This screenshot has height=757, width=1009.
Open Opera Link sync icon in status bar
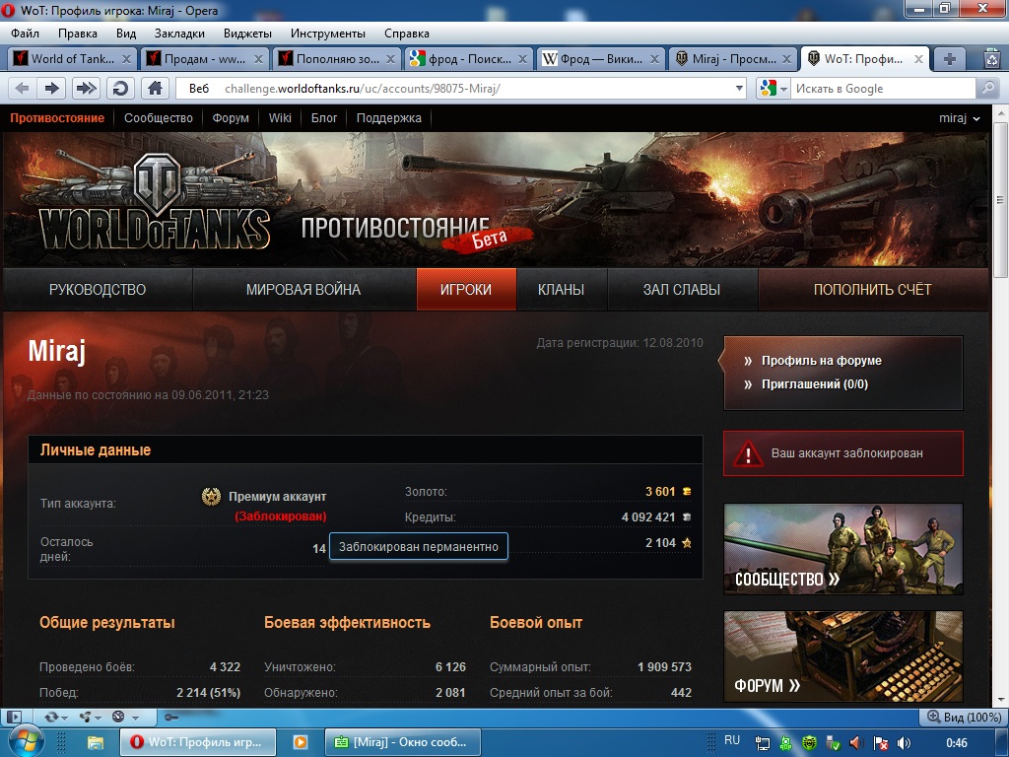[50, 717]
